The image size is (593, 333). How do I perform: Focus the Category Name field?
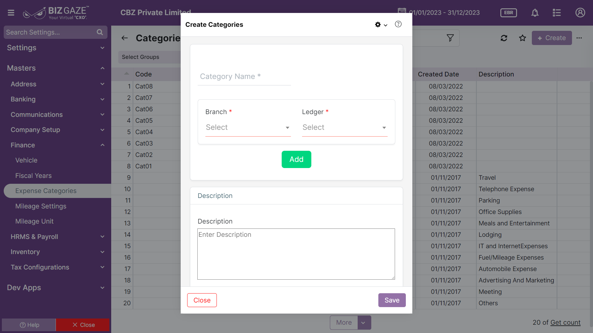coord(244,76)
